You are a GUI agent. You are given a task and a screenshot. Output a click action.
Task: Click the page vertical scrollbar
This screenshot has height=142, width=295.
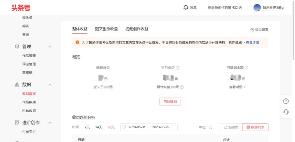(x=294, y=30)
